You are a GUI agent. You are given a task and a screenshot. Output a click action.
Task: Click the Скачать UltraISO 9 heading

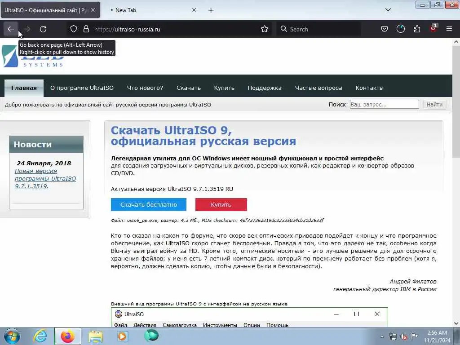(203, 136)
